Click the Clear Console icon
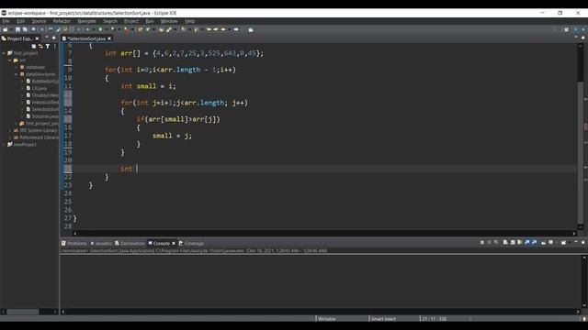This screenshot has height=330, width=588. tap(505, 242)
